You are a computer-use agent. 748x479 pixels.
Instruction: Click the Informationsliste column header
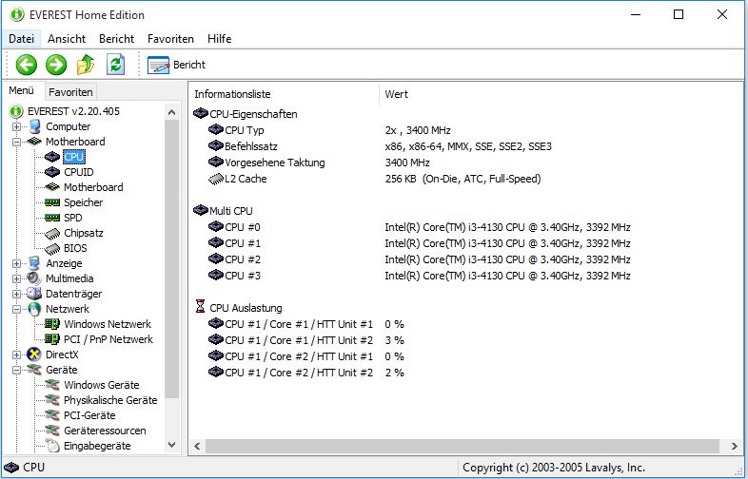coord(233,94)
